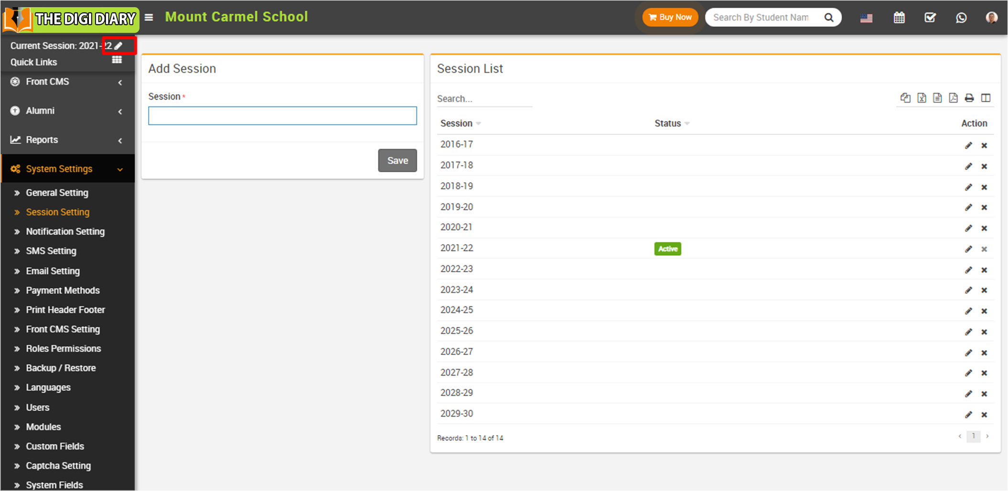The image size is (1008, 491).
Task: Export the session list as PDF
Action: click(953, 98)
